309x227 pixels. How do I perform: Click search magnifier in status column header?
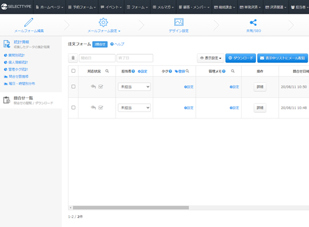(x=107, y=71)
